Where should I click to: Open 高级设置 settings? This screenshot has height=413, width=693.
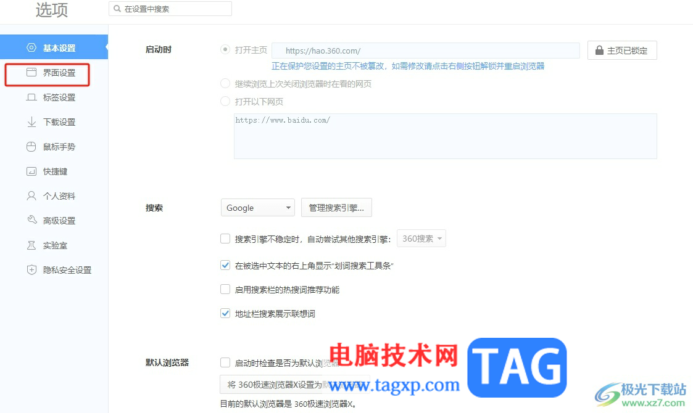pyautogui.click(x=54, y=221)
